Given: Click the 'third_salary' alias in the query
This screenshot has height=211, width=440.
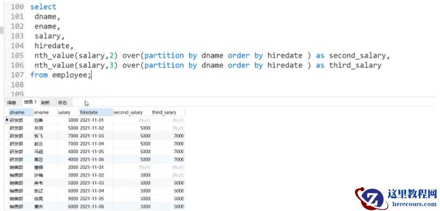Looking at the screenshot, I should (355, 65).
